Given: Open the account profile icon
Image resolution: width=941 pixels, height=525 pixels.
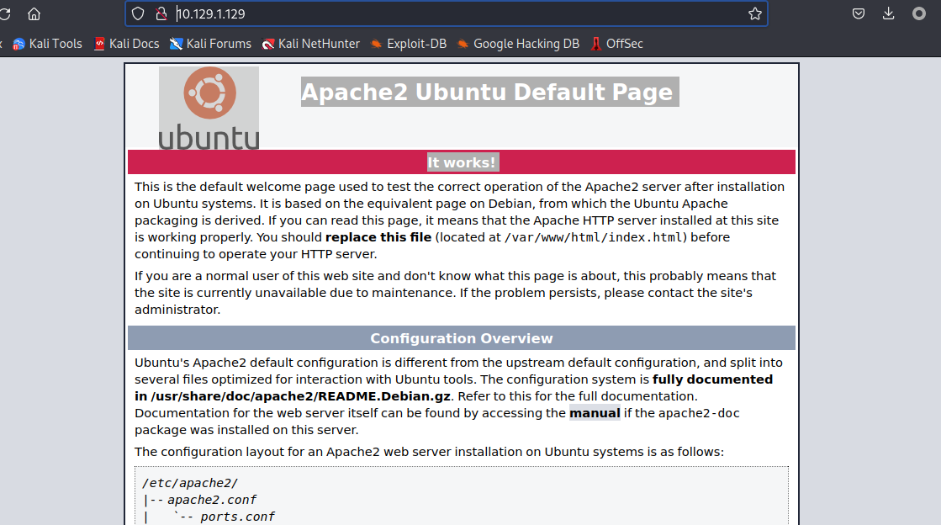Looking at the screenshot, I should click(x=919, y=13).
